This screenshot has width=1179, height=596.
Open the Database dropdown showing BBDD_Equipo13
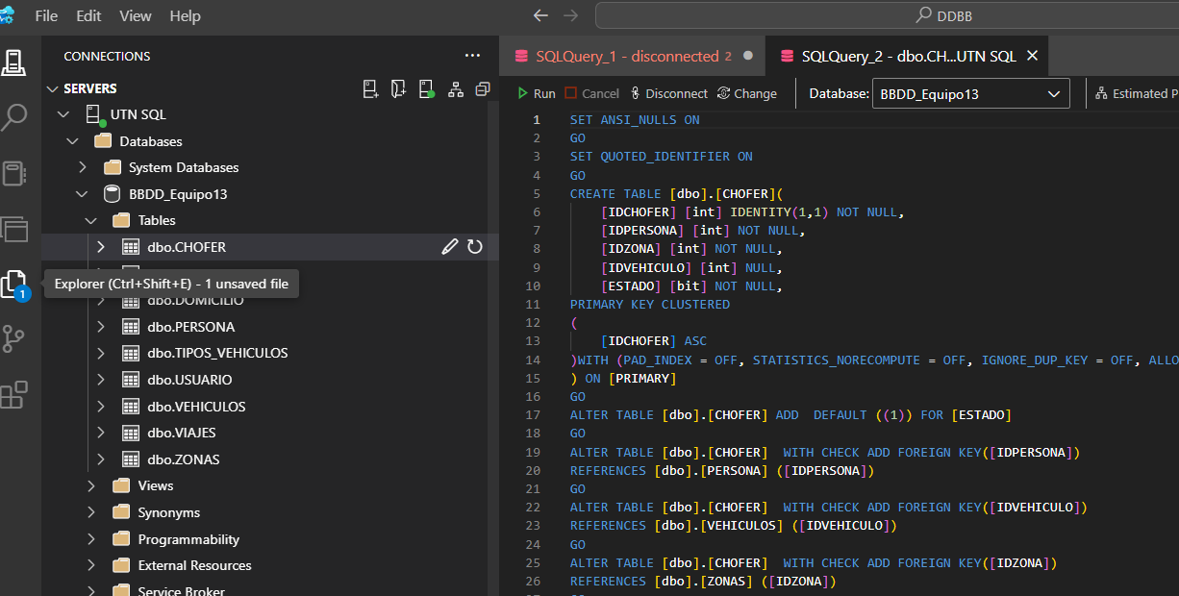(970, 93)
